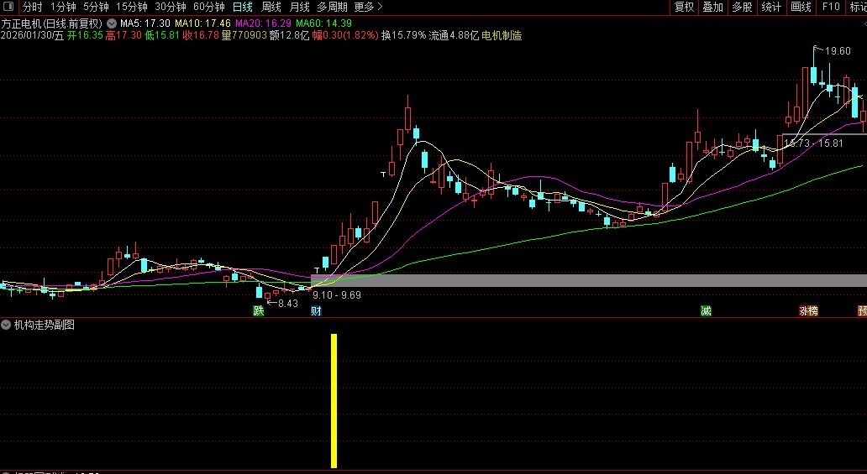Toggle the side panel icon at top-left

tap(8, 7)
